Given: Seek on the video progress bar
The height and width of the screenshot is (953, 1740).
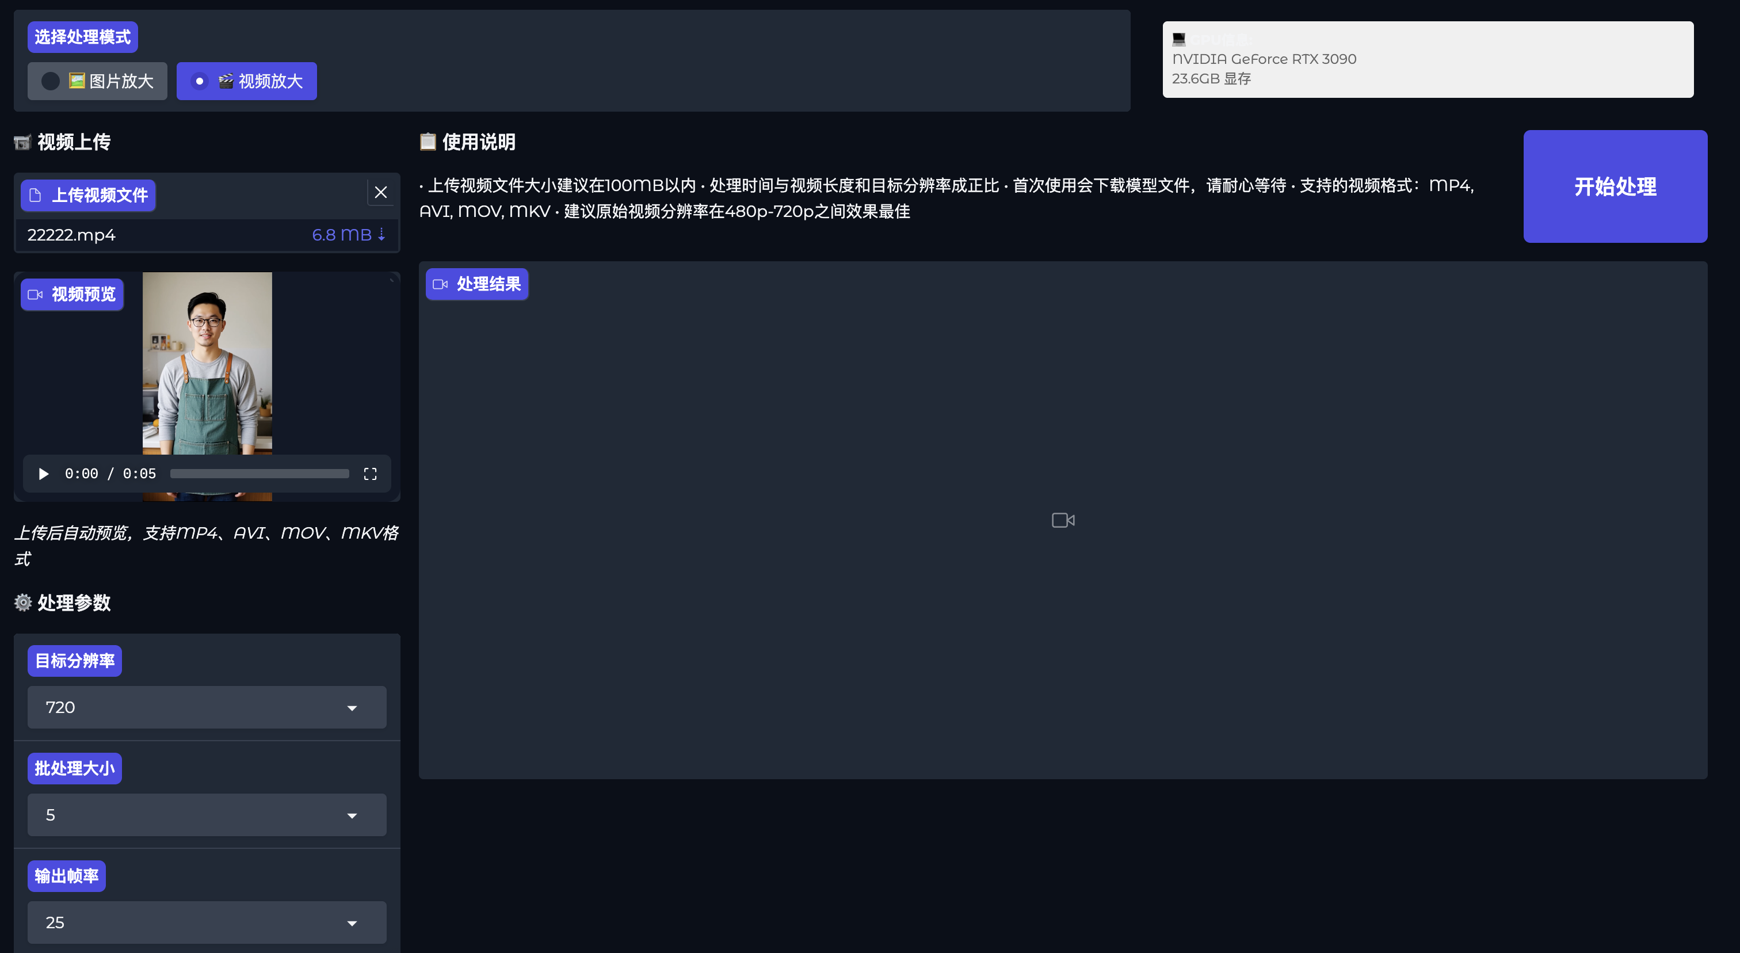Looking at the screenshot, I should [x=260, y=474].
